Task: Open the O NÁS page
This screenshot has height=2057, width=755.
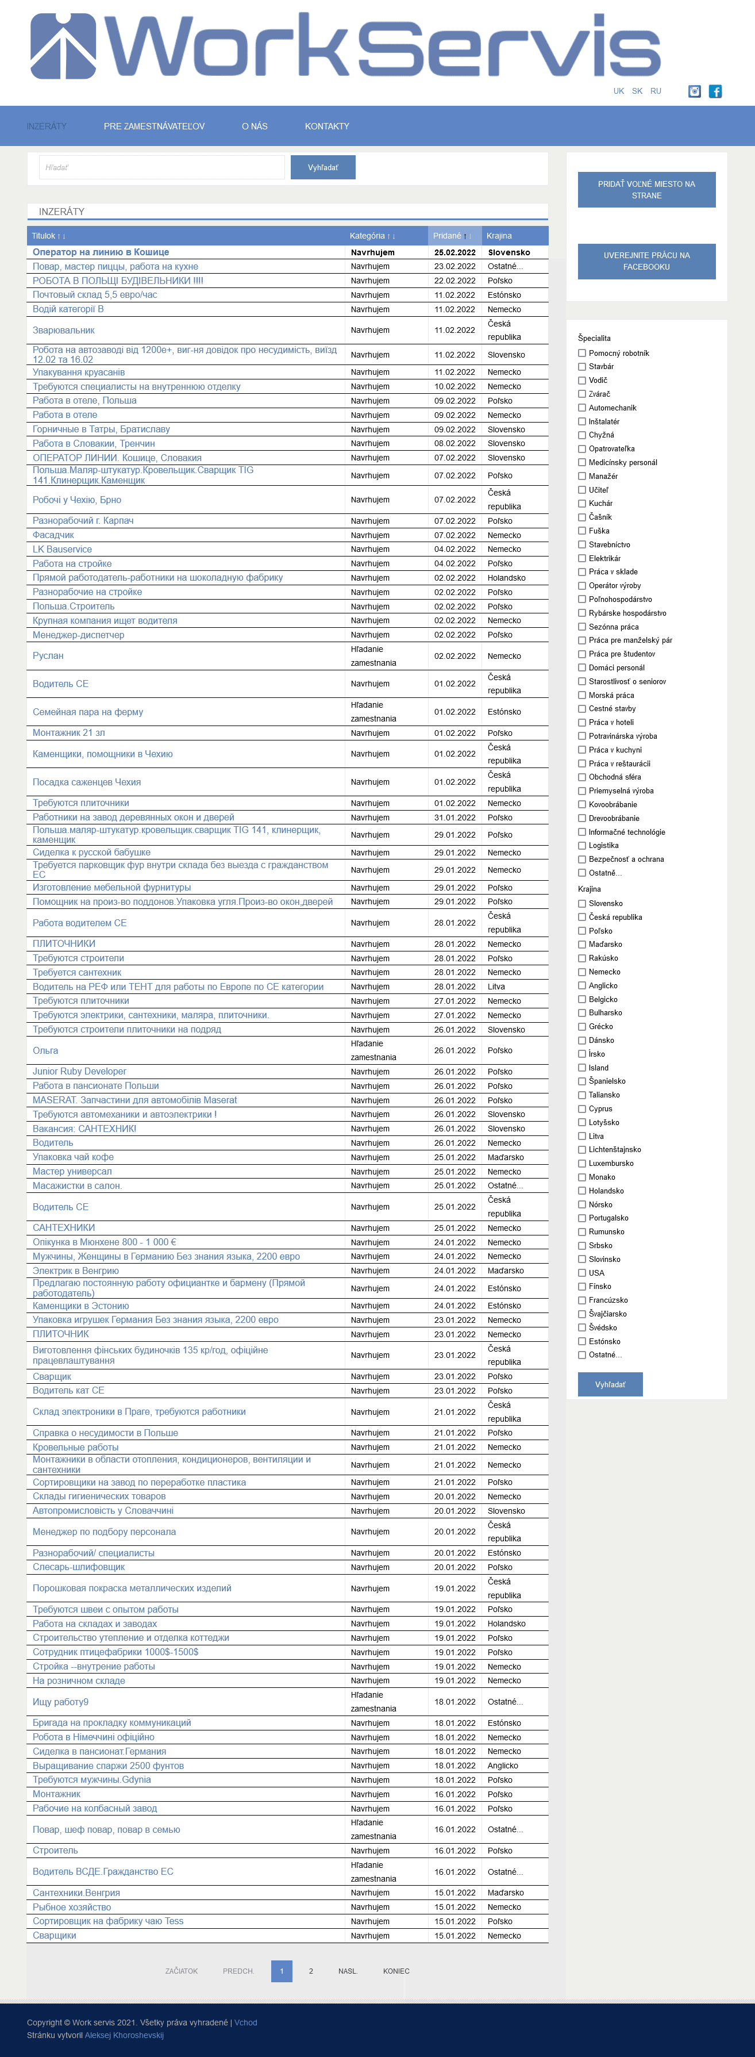Action: click(255, 126)
